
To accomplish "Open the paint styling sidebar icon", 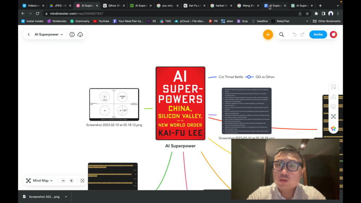I will [x=334, y=97].
